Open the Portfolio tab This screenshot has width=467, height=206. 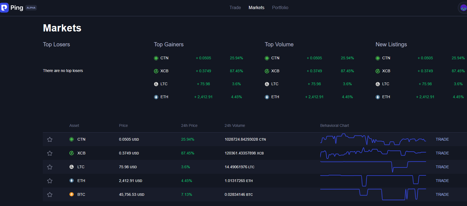(x=280, y=8)
